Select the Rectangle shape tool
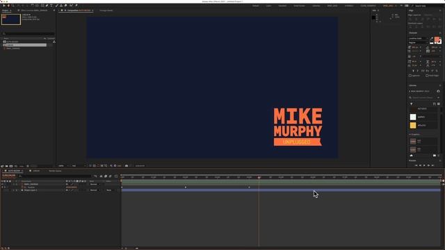This screenshot has width=445, height=250. (42, 6)
